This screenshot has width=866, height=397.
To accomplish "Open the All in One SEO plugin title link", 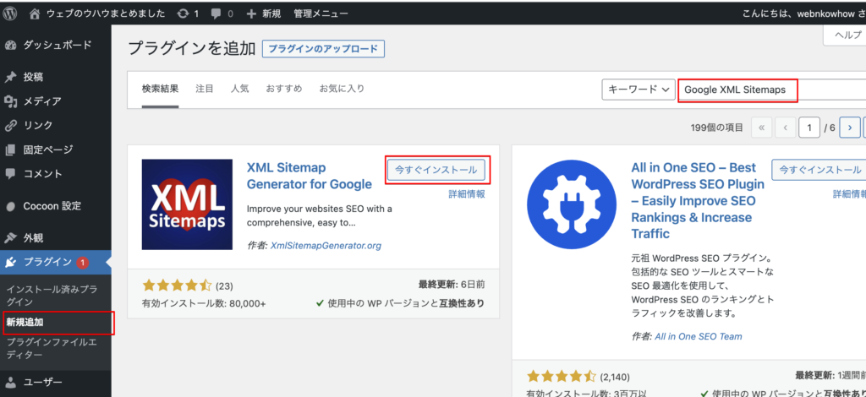I will pos(698,201).
